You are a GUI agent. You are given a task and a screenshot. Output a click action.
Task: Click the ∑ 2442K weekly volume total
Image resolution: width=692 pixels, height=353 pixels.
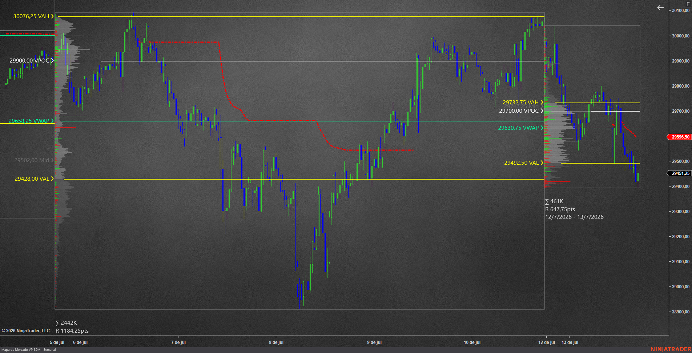(66, 323)
